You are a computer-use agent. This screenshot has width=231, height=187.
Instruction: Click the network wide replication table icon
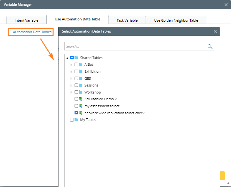pyautogui.click(x=81, y=113)
